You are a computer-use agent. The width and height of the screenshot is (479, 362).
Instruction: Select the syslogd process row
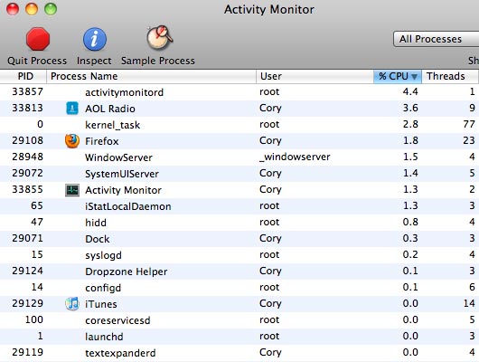(239, 255)
